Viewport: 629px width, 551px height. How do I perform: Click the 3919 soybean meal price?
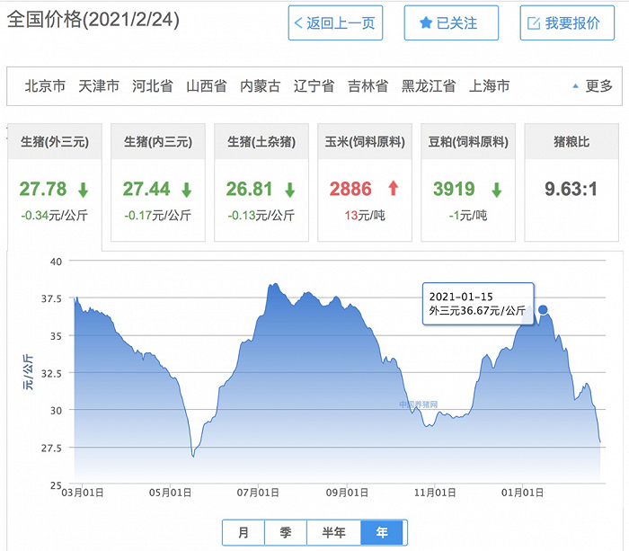(x=454, y=189)
